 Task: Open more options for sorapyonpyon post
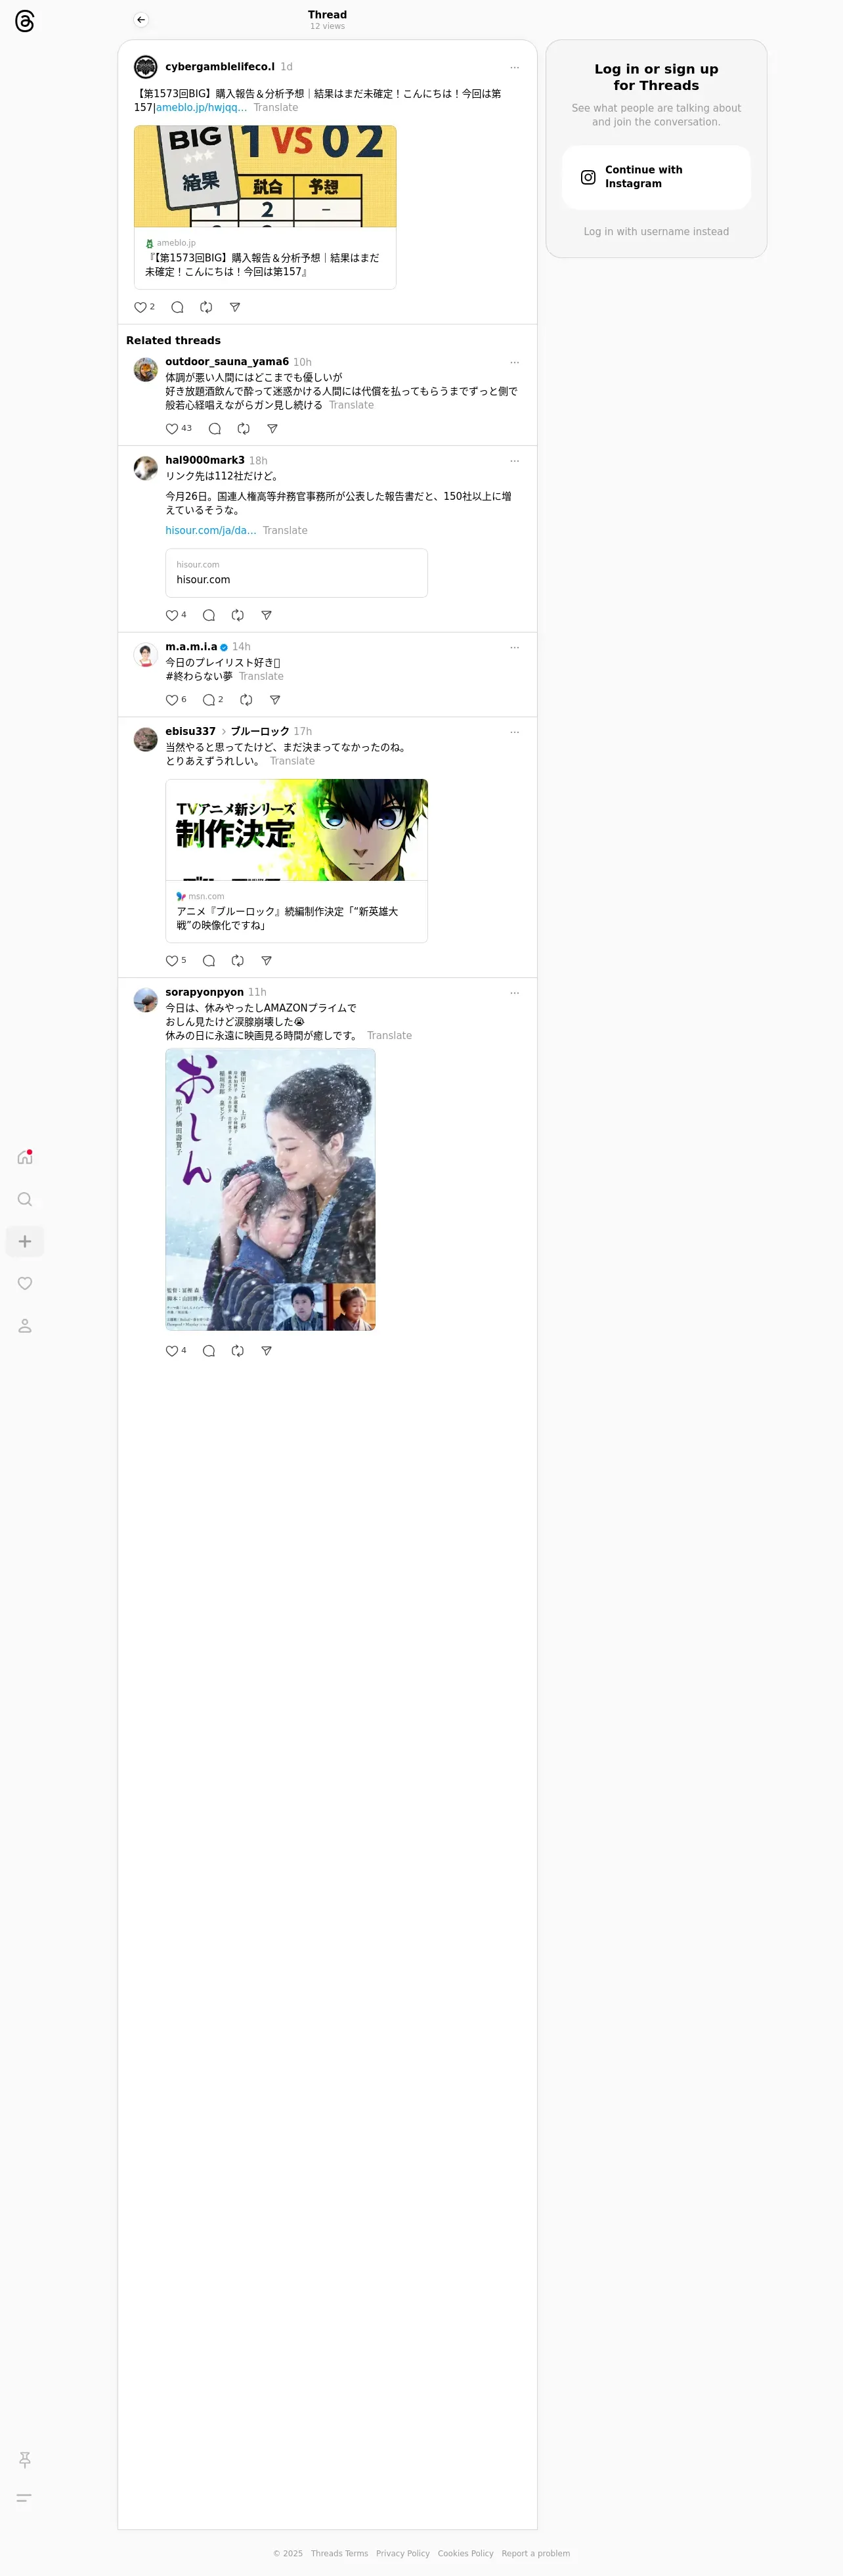click(515, 993)
